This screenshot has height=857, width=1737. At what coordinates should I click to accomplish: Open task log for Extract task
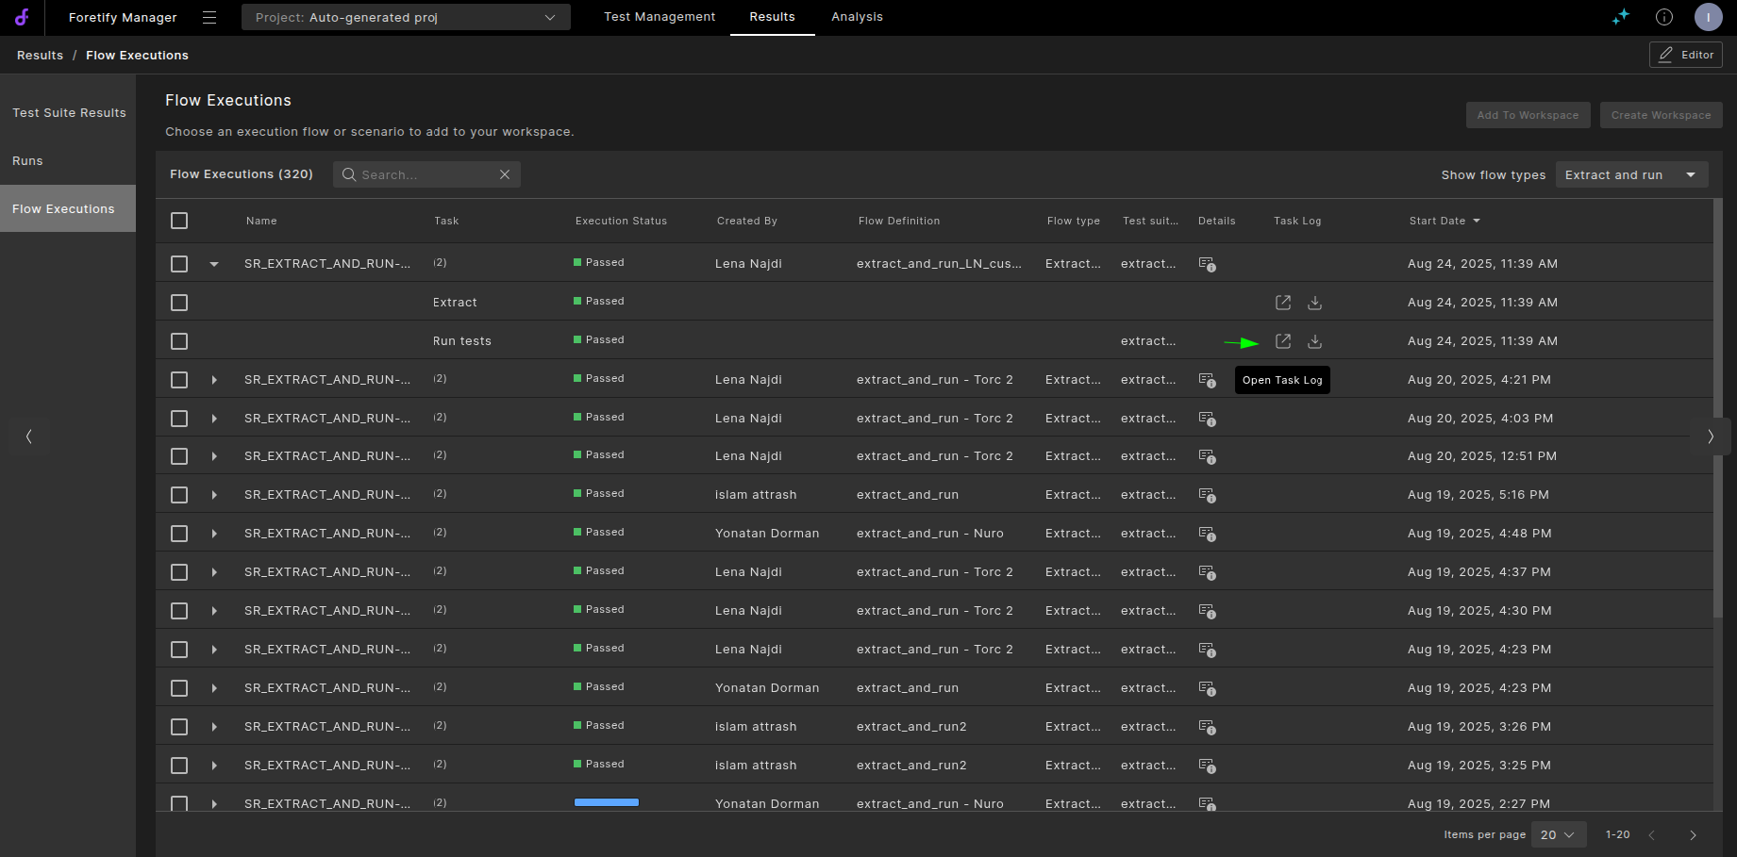(1282, 303)
